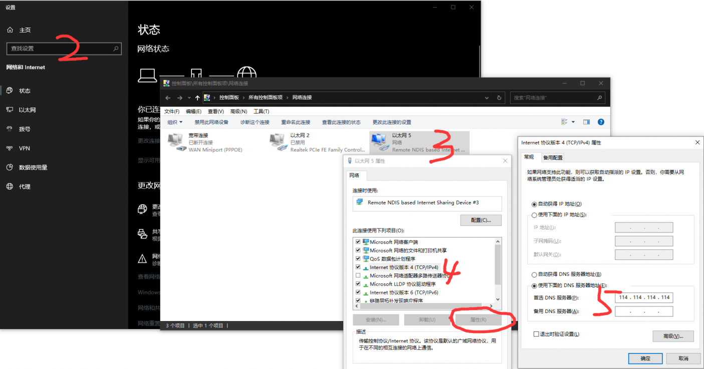Open 查看(V) menu
The height and width of the screenshot is (369, 704).
(216, 111)
